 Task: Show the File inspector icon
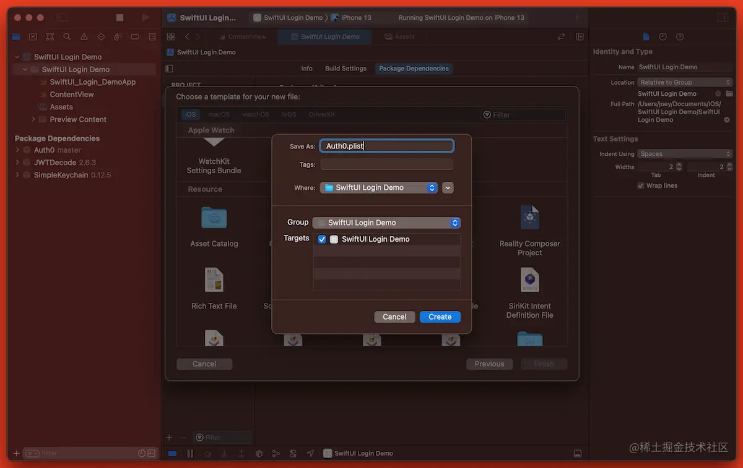tap(646, 37)
